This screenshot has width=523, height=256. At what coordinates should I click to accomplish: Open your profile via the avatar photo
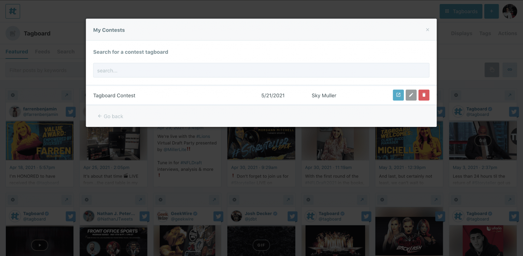coord(510,11)
